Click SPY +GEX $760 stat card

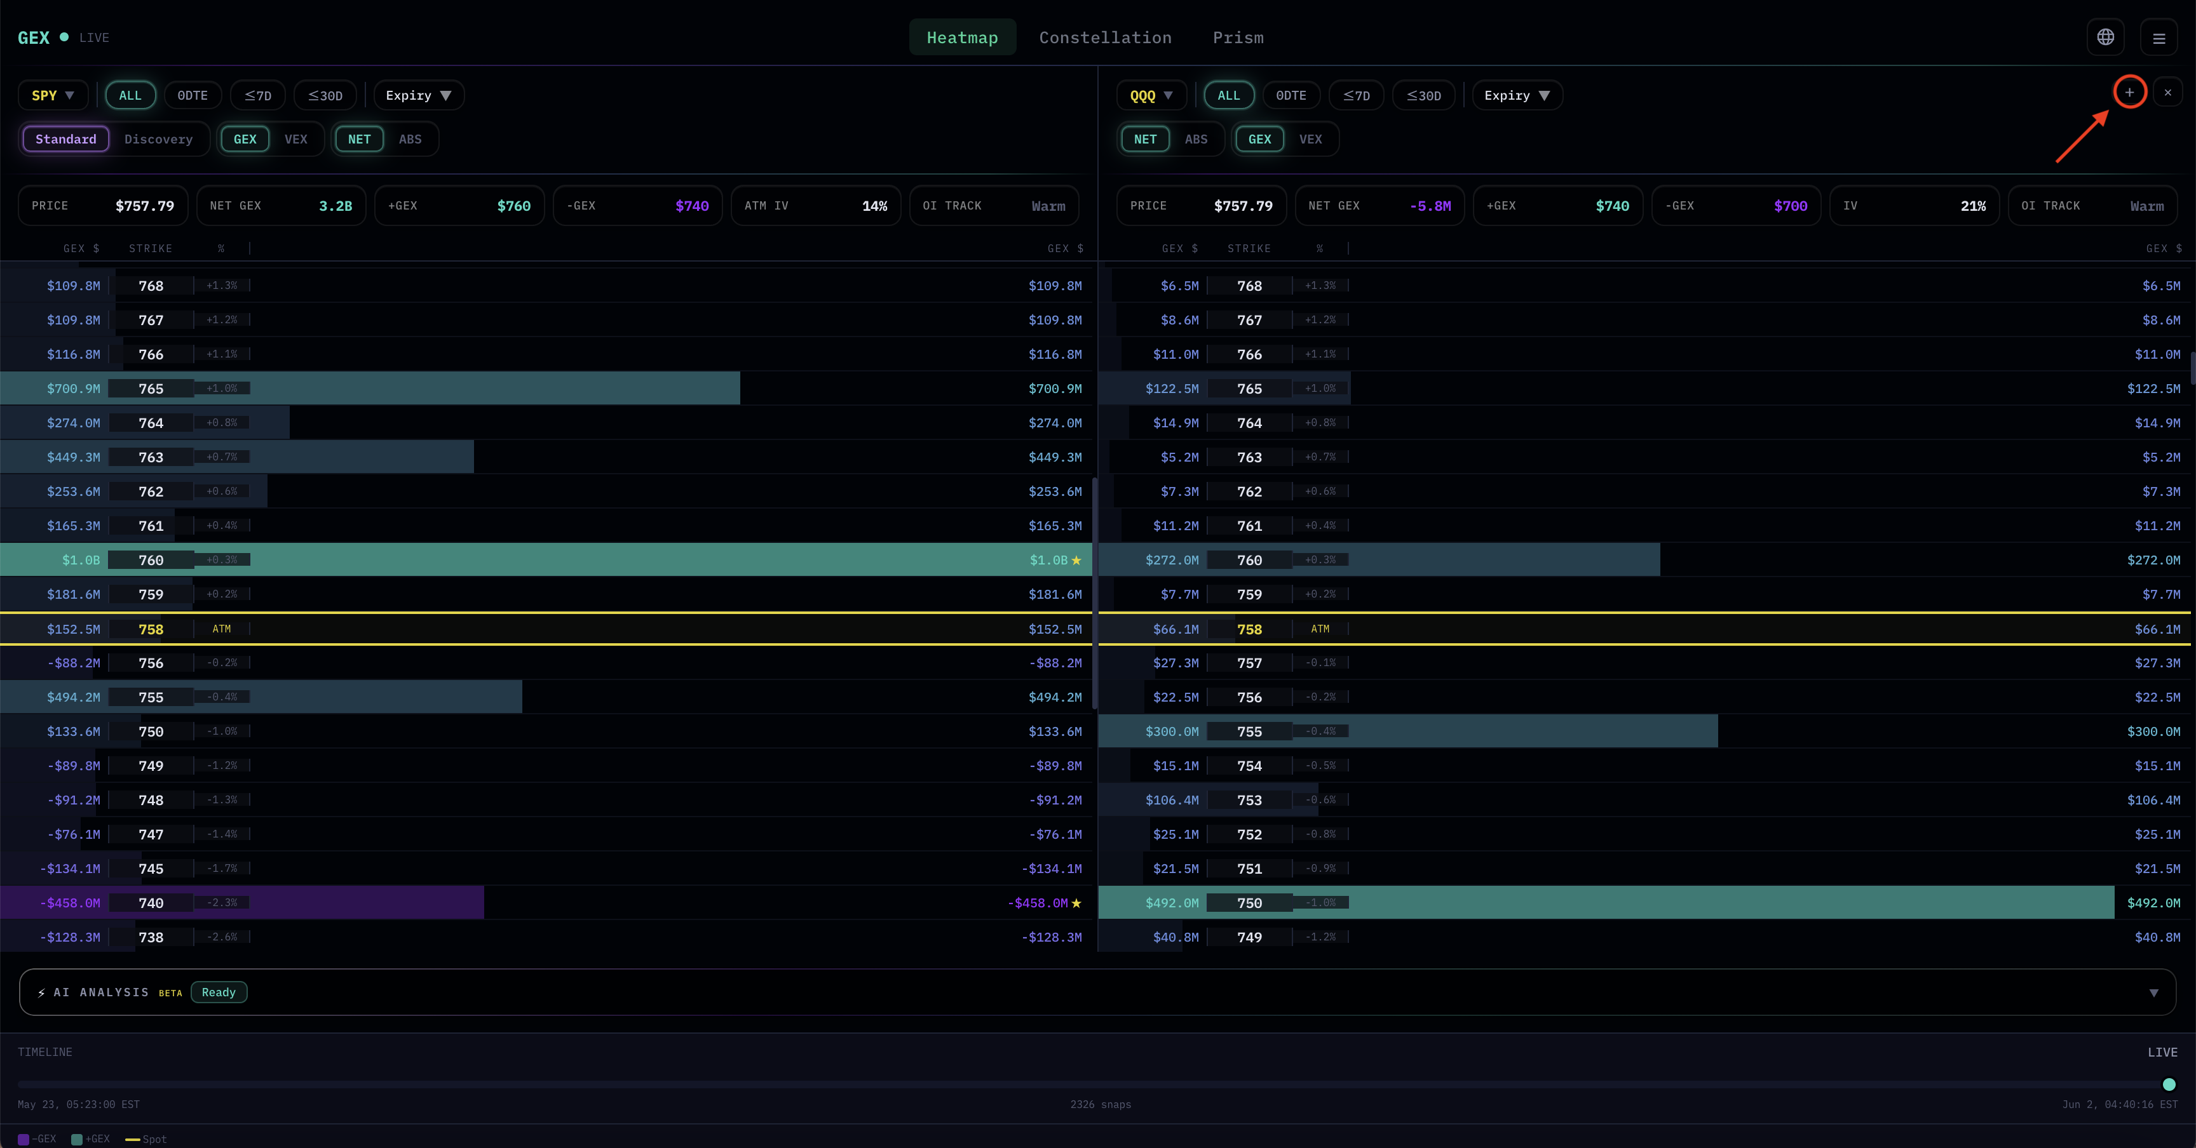pyautogui.click(x=459, y=205)
